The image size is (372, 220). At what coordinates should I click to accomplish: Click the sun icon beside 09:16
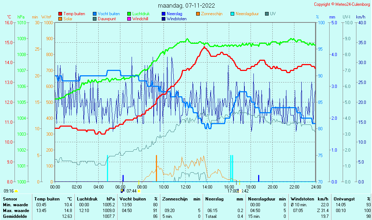click(x=16, y=191)
